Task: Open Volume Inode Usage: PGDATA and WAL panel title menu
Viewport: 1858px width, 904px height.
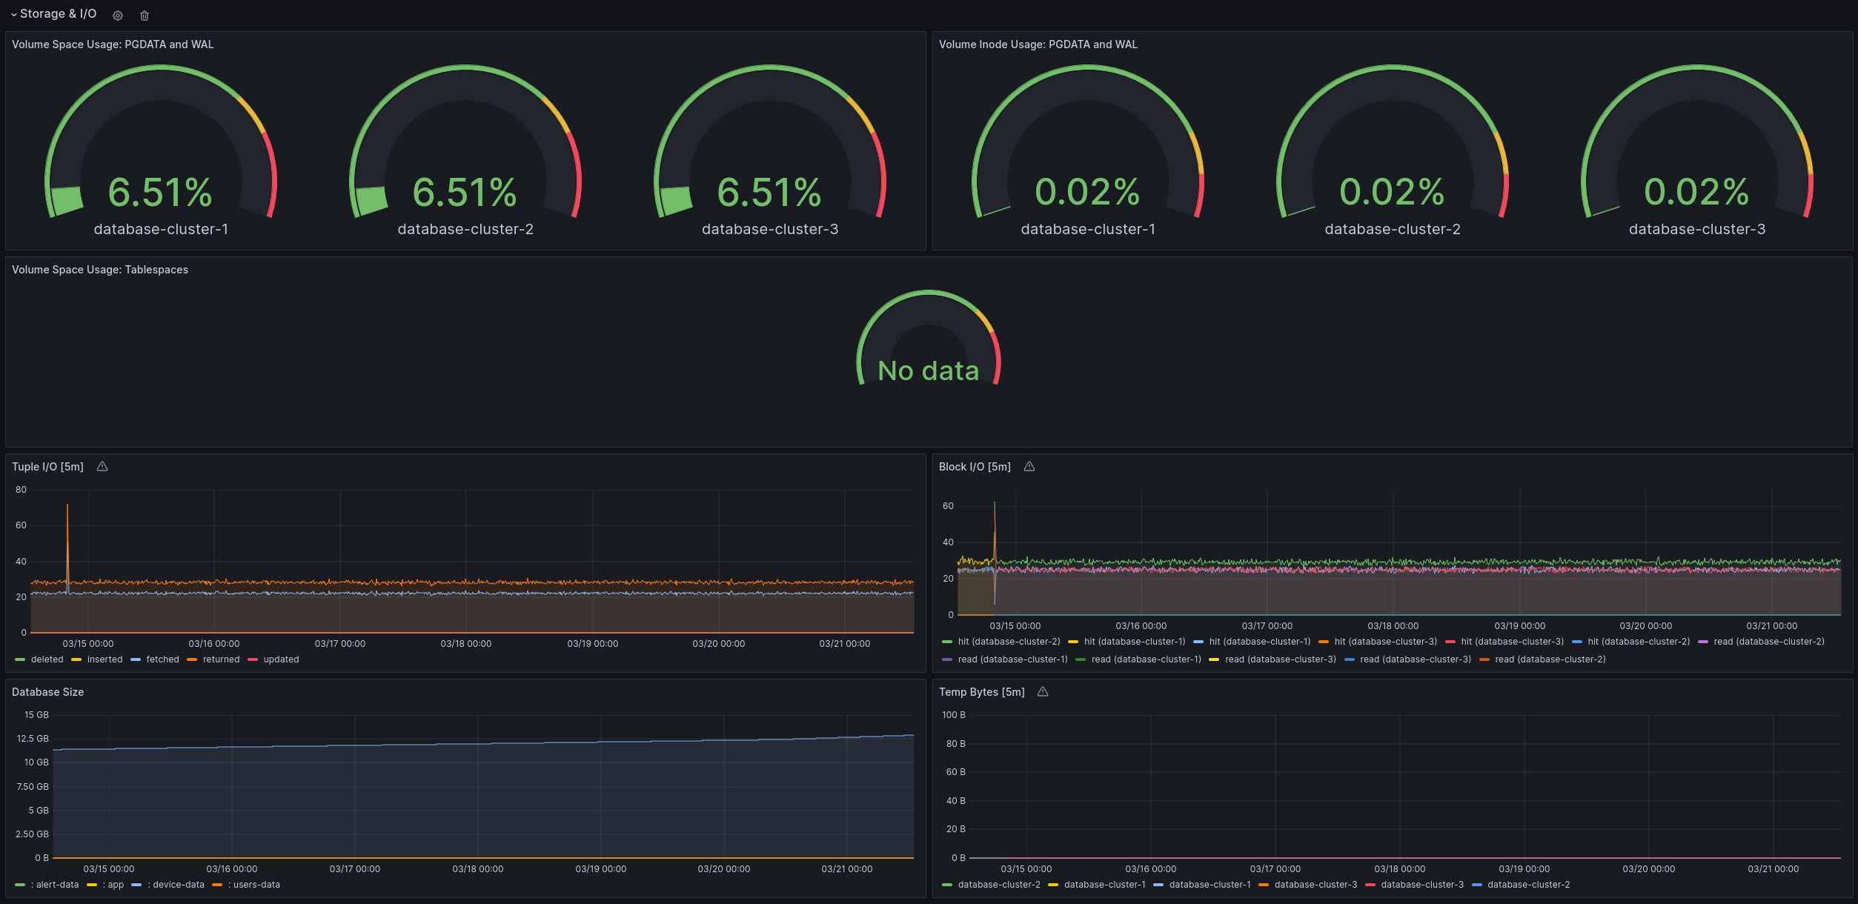Action: [1038, 44]
